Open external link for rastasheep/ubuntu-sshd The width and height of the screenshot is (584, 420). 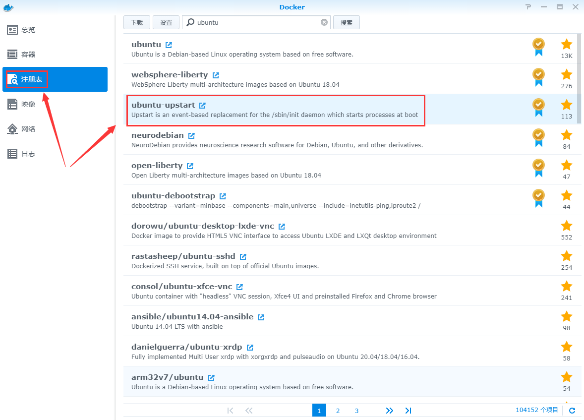point(243,257)
